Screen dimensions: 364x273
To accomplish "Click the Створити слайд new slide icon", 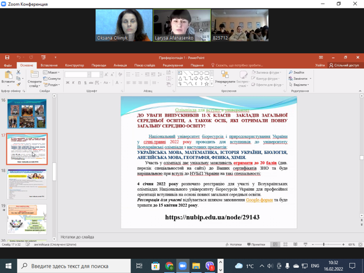I will [x=34, y=75].
